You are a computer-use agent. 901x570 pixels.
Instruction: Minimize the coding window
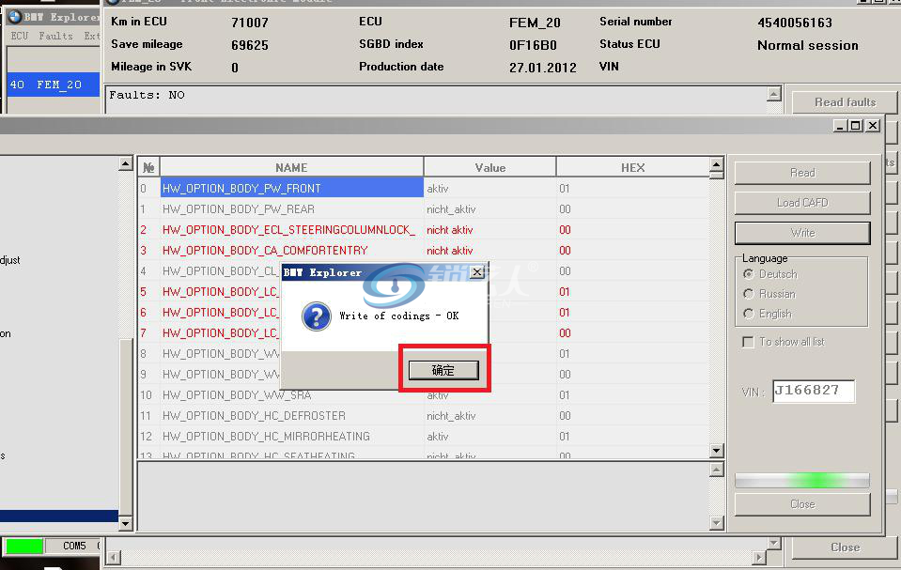pos(840,125)
